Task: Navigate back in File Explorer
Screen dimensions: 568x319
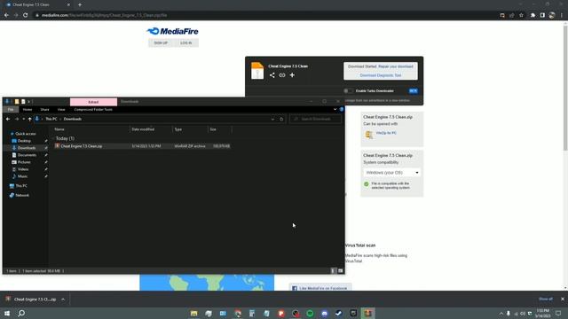Action: tap(8, 119)
